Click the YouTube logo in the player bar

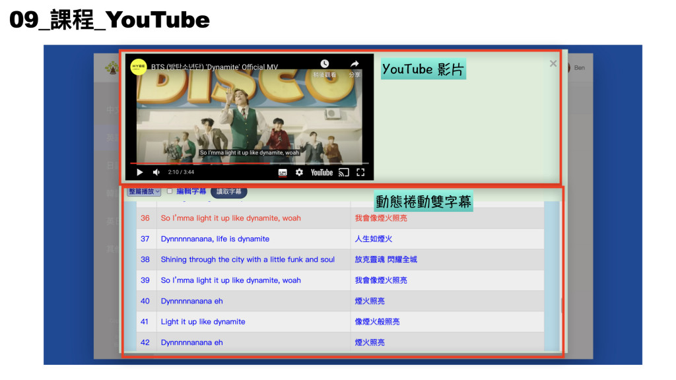[321, 172]
